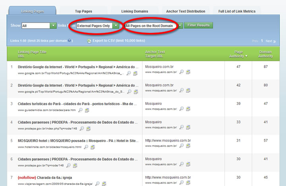The width and height of the screenshot is (286, 186).
Task: Click magnifier icon beside www.google.com.br linking URL
Action: pos(128,73)
